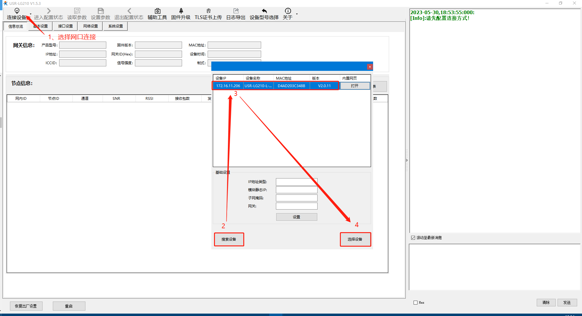Click the 固件版本 field
This screenshot has height=316, width=582.
(x=158, y=45)
